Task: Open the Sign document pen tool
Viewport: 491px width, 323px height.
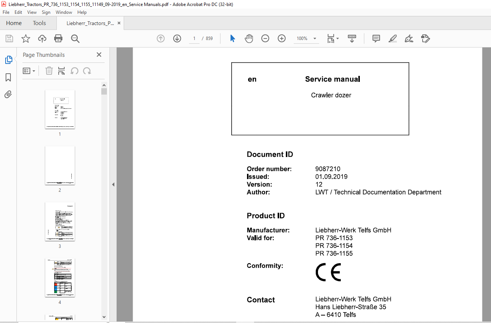Action: point(409,39)
